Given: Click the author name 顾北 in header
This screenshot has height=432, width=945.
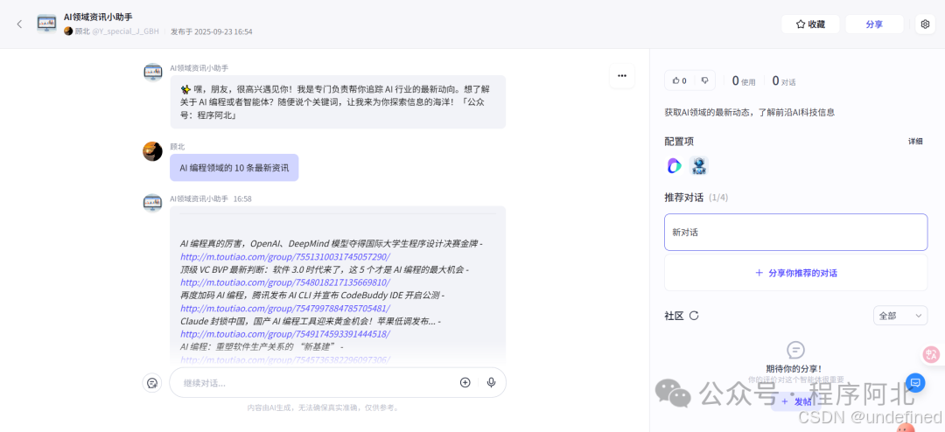Looking at the screenshot, I should [x=83, y=31].
